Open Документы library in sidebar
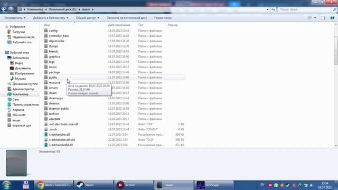 (23, 68)
